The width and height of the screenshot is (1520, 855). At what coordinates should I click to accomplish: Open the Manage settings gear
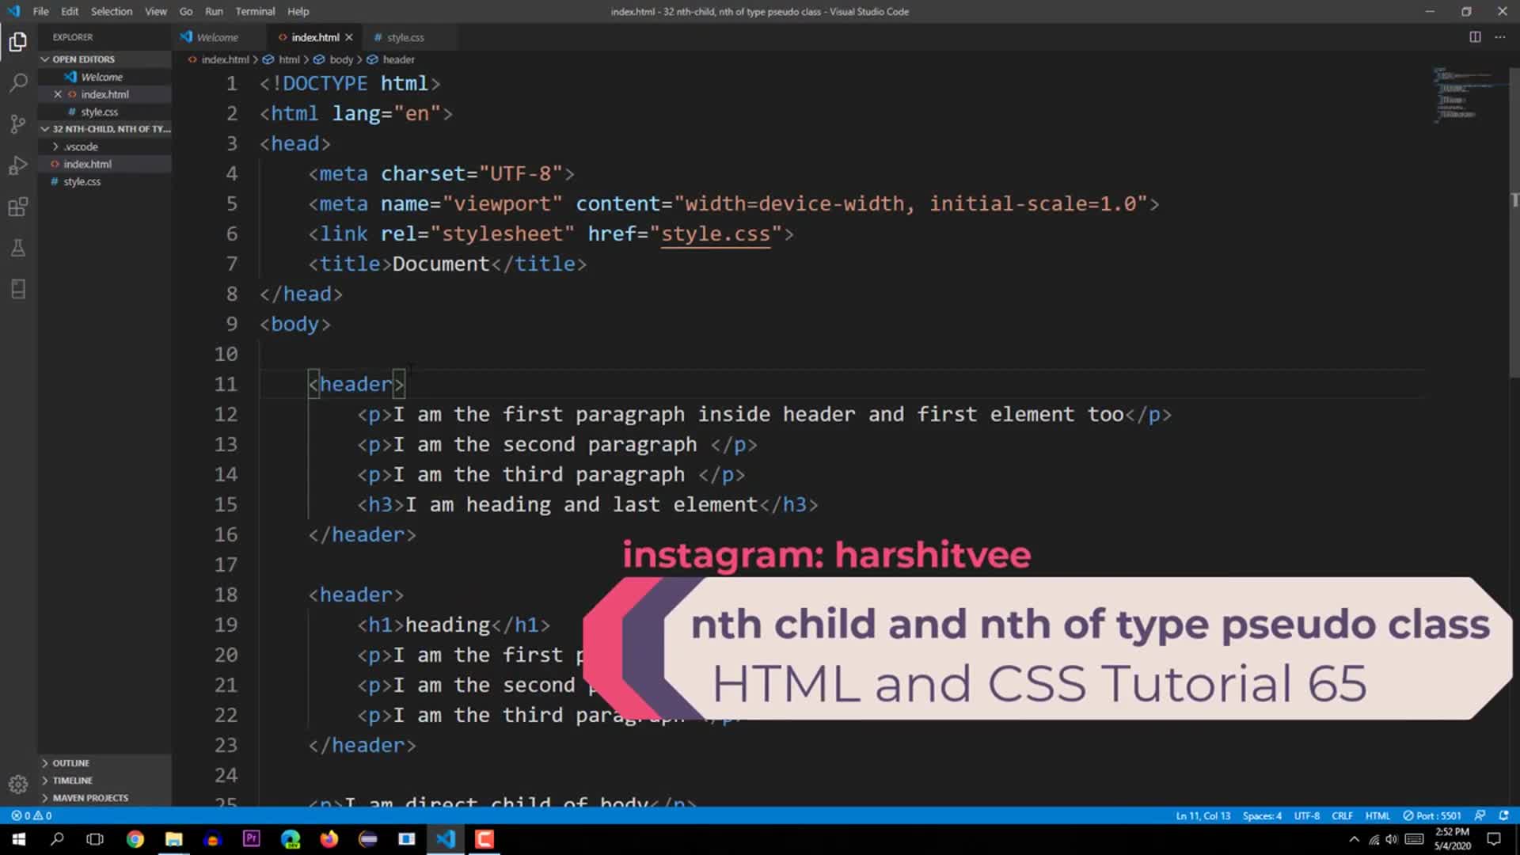click(x=17, y=784)
